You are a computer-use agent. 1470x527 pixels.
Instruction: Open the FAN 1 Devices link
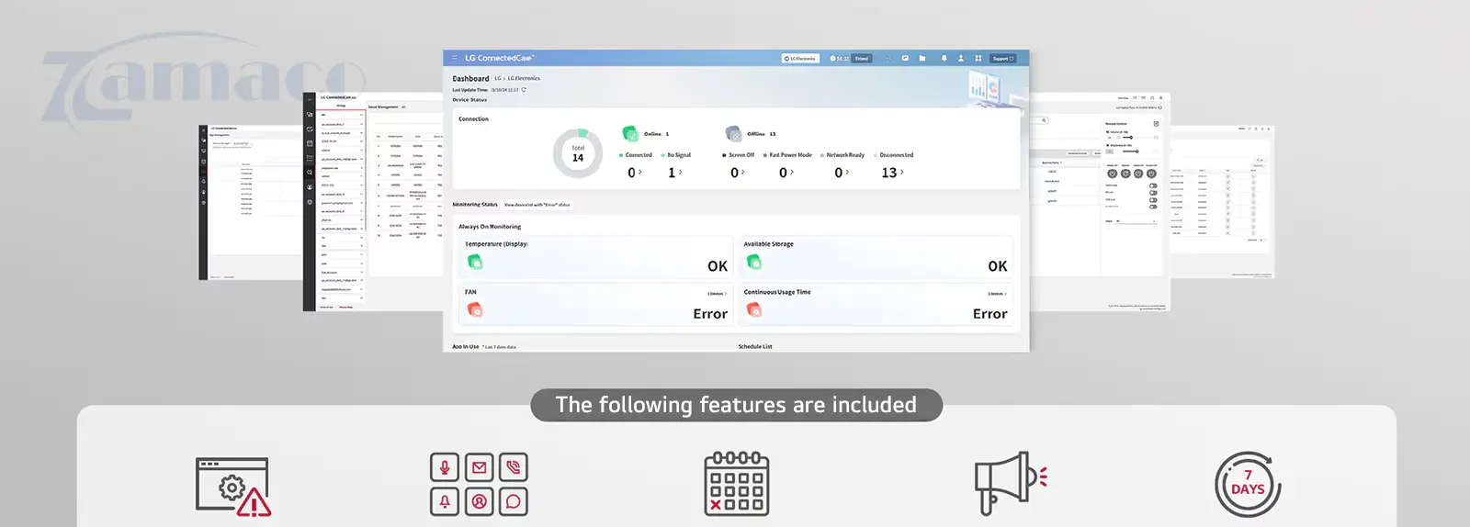click(x=717, y=294)
